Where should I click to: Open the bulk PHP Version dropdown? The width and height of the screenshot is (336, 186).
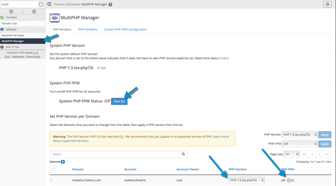click(299, 135)
